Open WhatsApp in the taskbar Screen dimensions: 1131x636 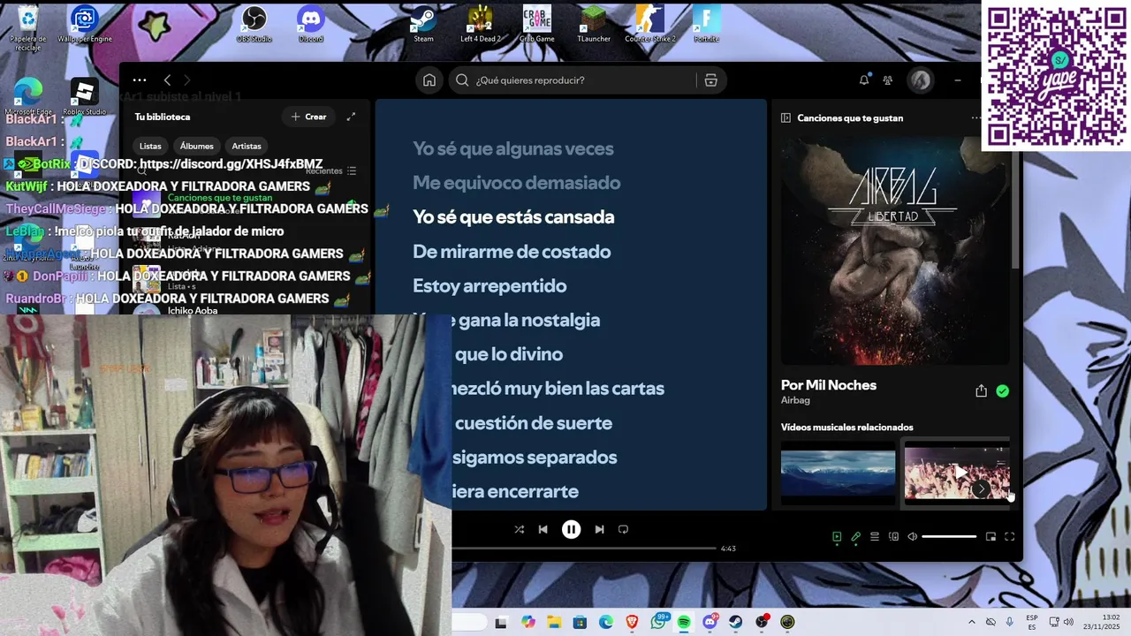point(658,622)
